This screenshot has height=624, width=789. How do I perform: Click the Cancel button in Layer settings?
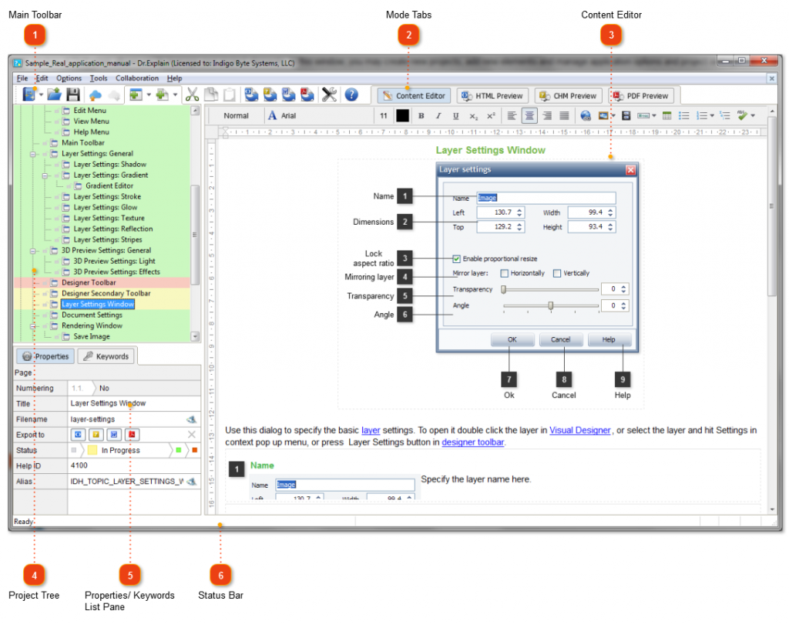coord(561,340)
